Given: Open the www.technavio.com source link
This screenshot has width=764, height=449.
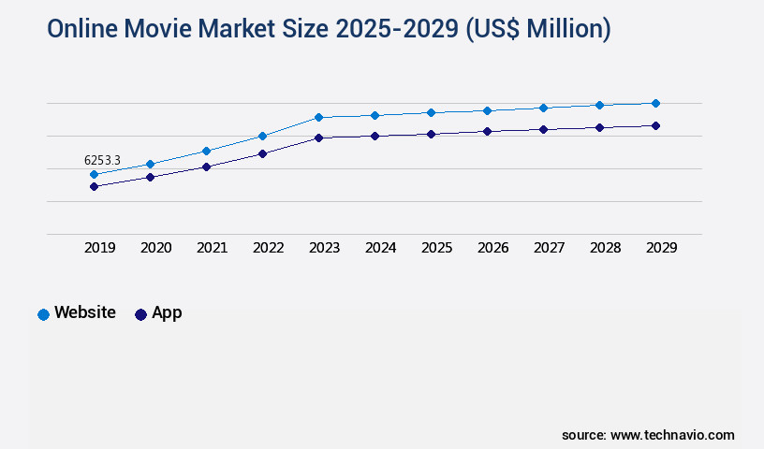Looking at the screenshot, I should [x=672, y=435].
